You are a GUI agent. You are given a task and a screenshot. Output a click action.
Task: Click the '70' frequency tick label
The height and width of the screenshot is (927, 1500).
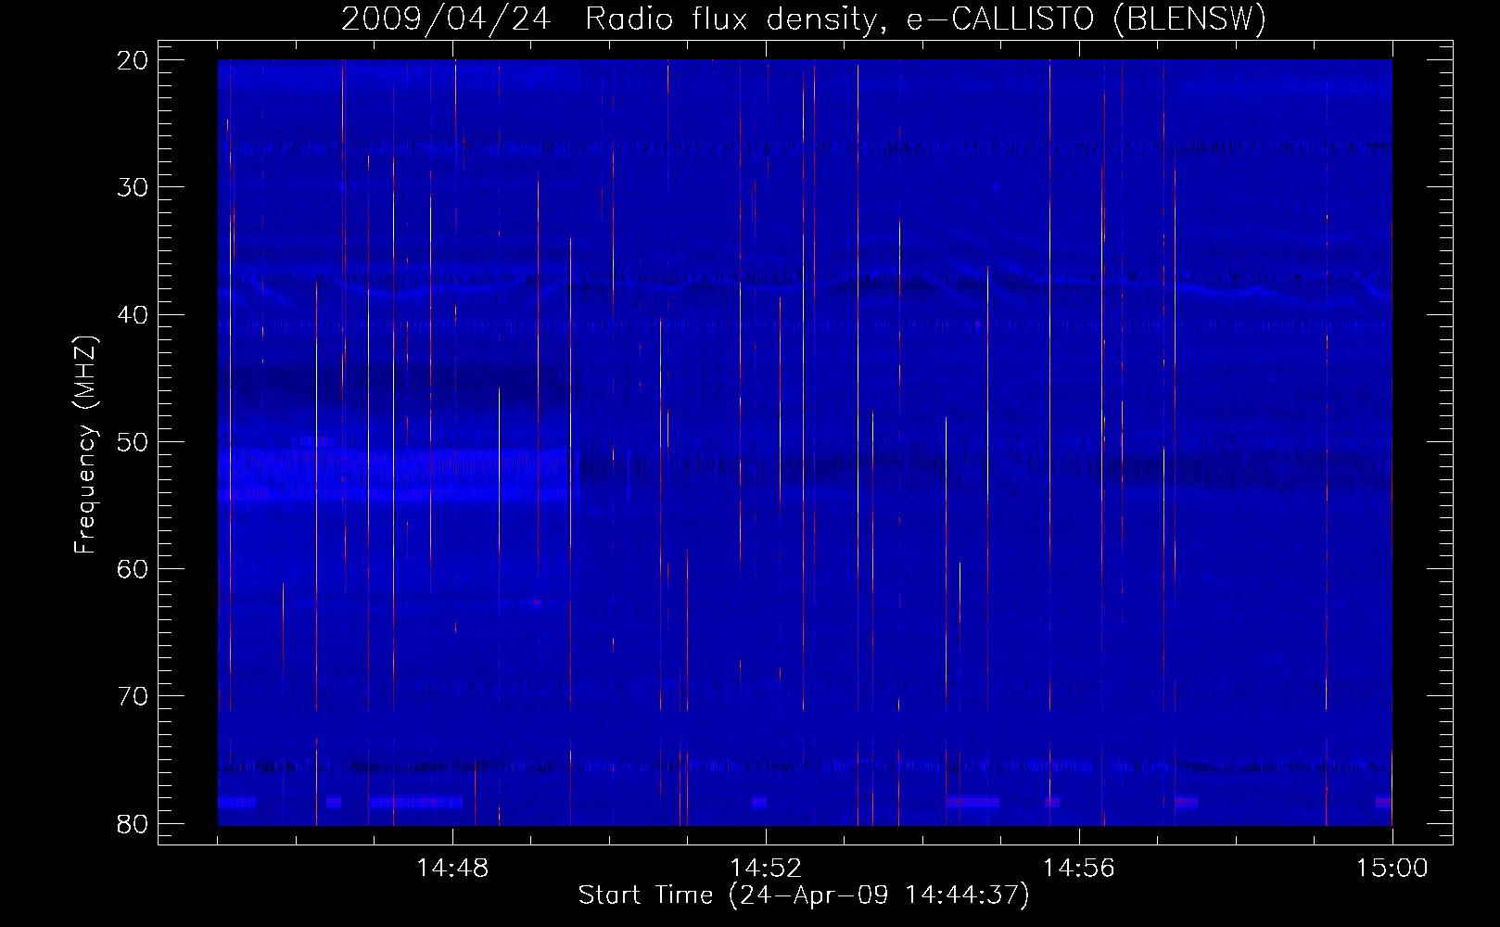click(133, 696)
